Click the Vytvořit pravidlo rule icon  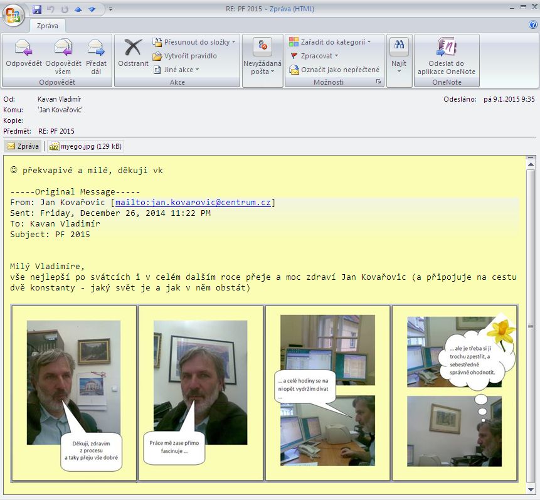click(157, 56)
